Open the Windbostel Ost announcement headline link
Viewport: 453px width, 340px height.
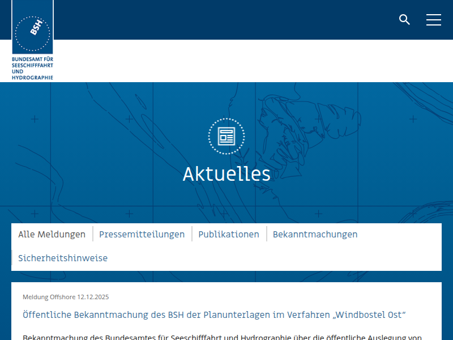point(214,314)
